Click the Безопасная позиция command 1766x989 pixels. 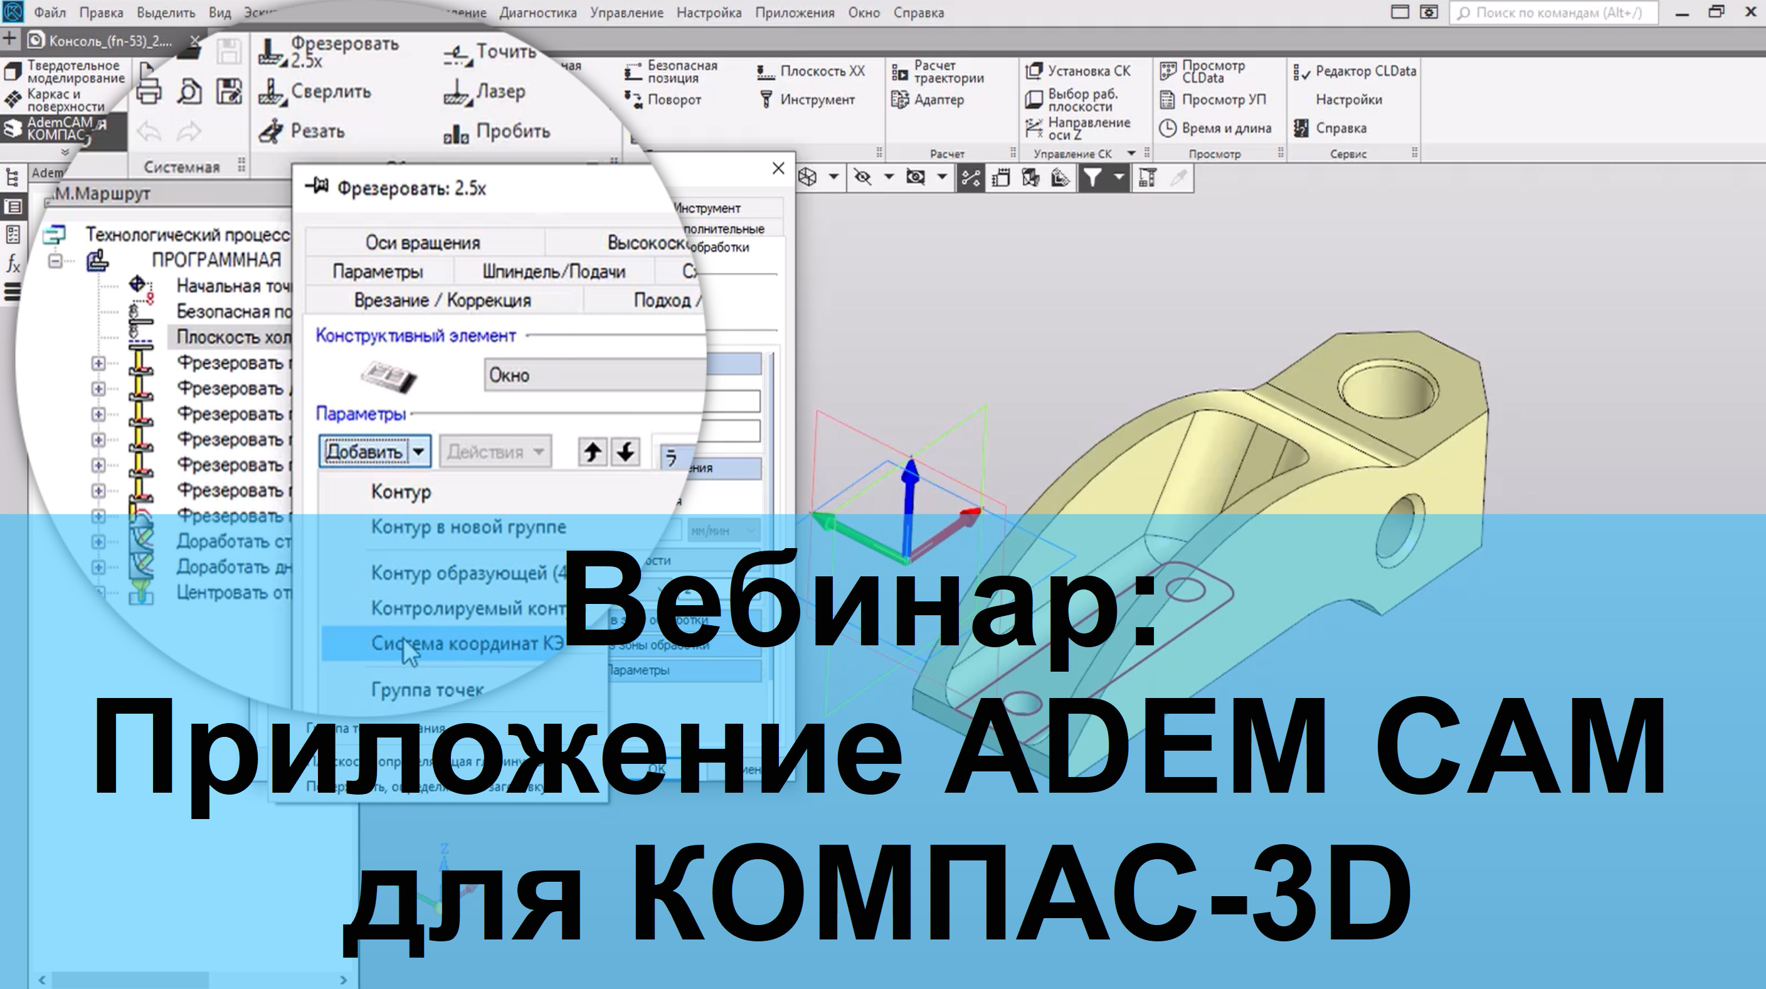coord(670,71)
